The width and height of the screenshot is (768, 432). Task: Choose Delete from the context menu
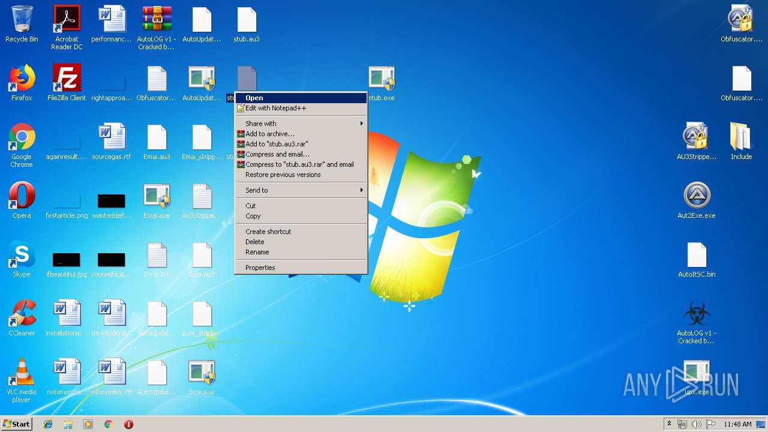coord(301,242)
